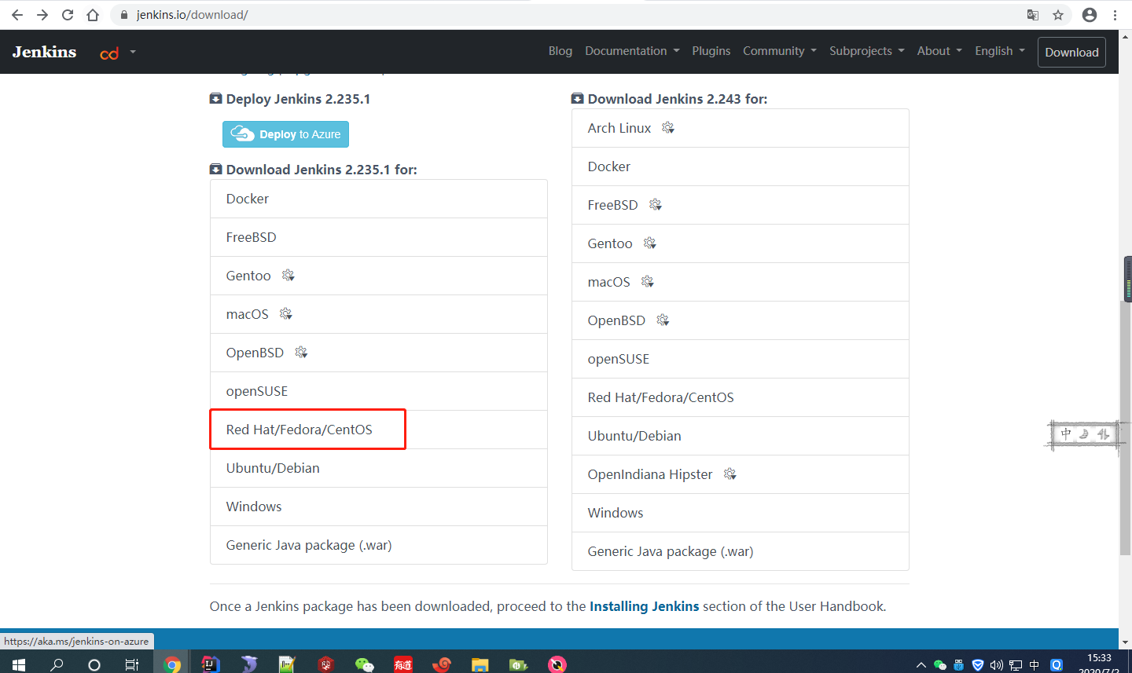Expand the Documentation dropdown menu
1132x673 pixels.
[x=632, y=51]
